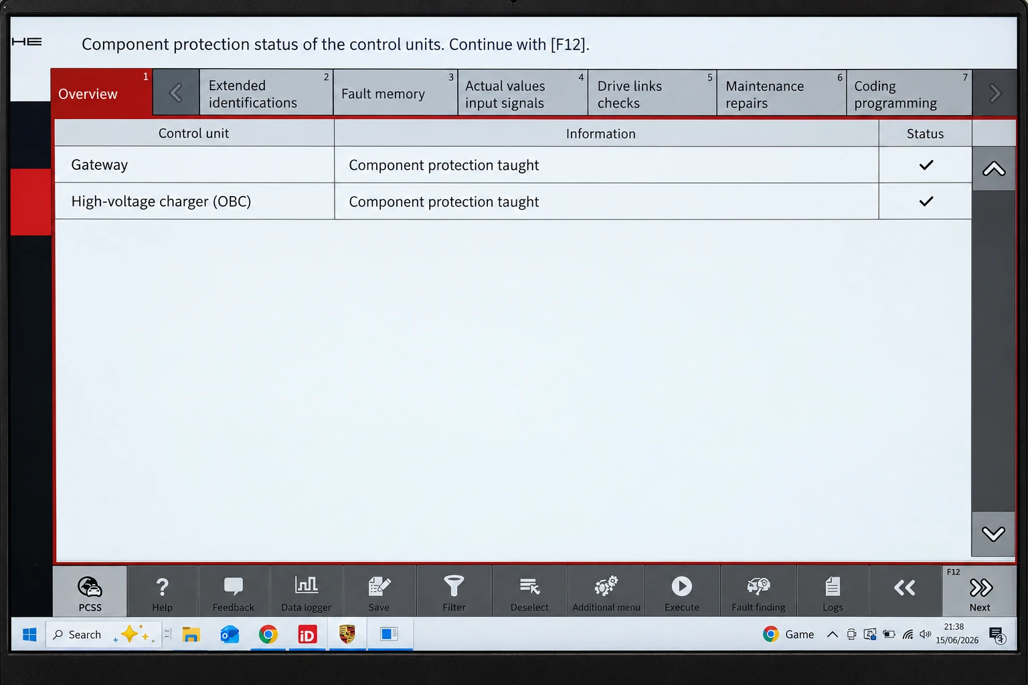Viewport: 1028px width, 685px height.
Task: Open the Additional menu gears icon
Action: tap(606, 591)
